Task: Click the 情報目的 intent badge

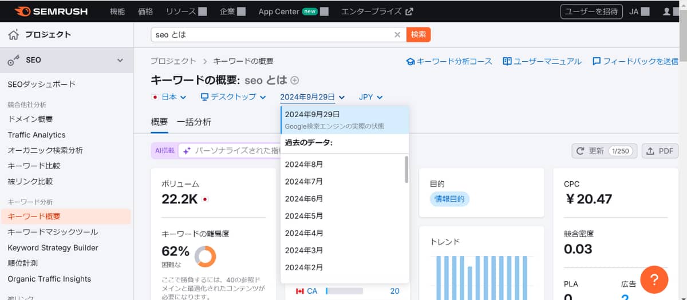Action: [449, 199]
